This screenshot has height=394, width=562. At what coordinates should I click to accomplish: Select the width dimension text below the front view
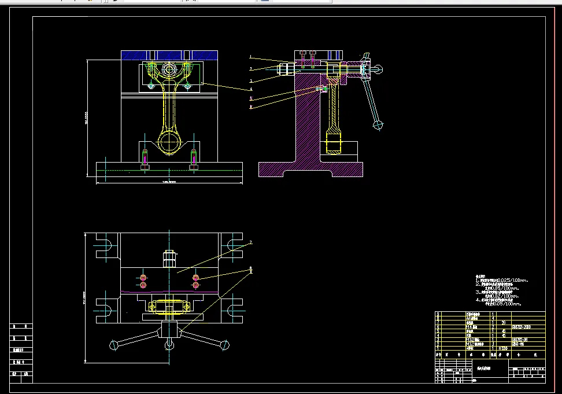tap(169, 182)
